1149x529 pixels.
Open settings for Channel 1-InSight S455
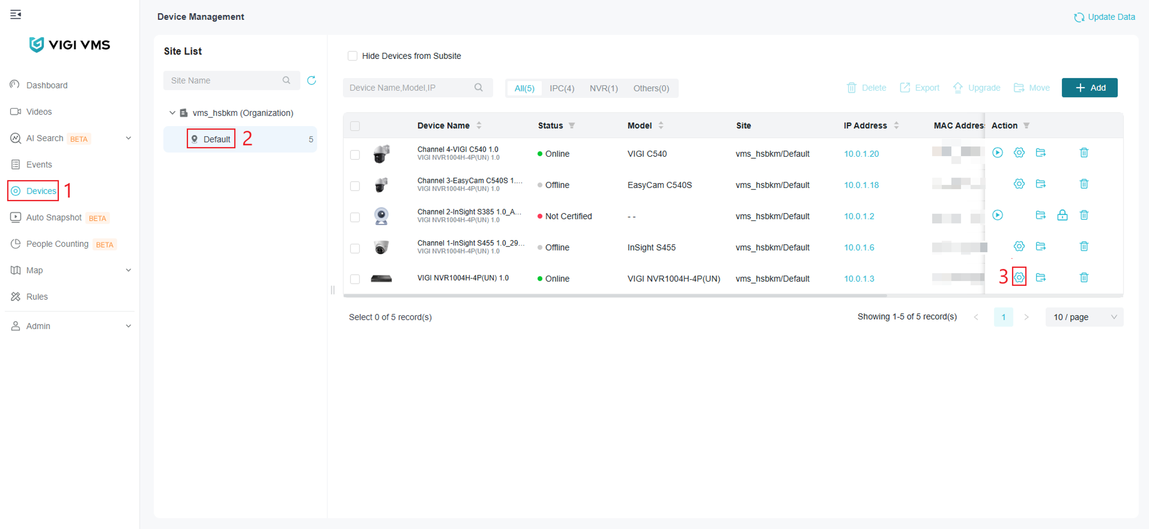tap(1019, 246)
